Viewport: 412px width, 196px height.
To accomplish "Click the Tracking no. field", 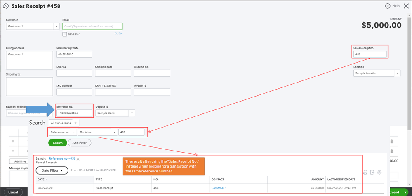I will [x=152, y=73].
